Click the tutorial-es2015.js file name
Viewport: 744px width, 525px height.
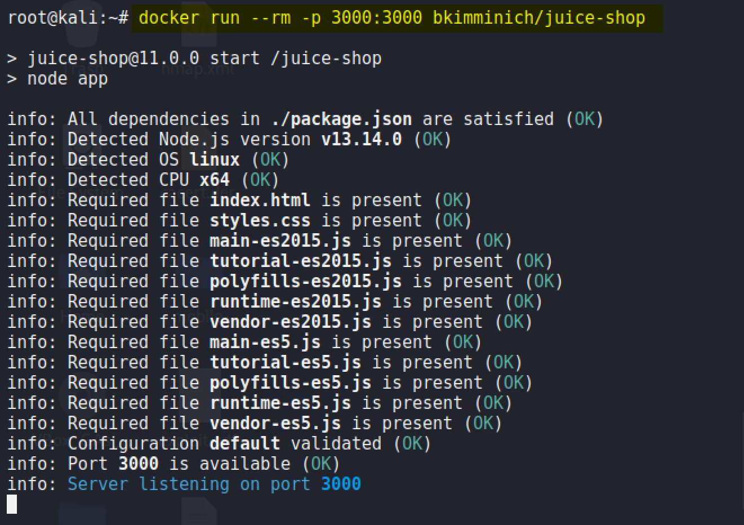pos(301,261)
